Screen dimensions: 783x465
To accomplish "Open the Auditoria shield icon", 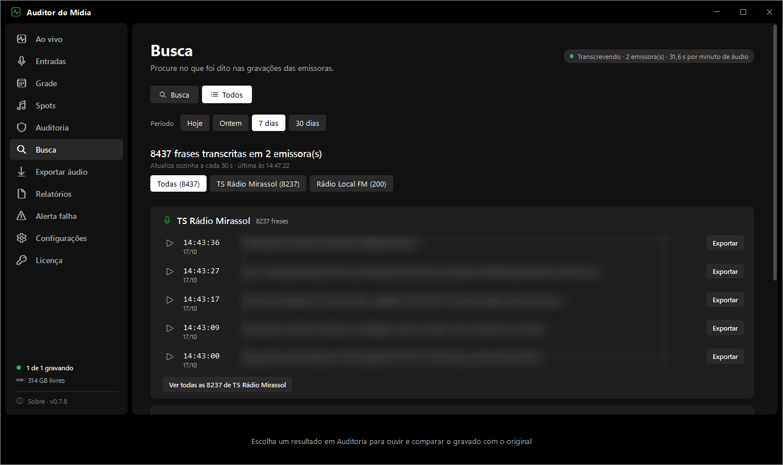I will 22,128.
